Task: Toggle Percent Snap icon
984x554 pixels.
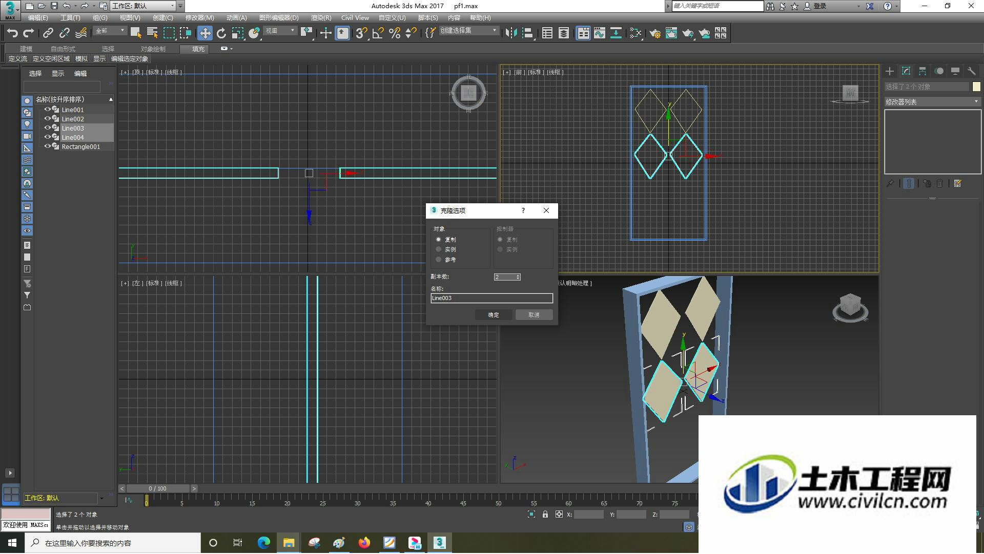Action: [x=395, y=33]
